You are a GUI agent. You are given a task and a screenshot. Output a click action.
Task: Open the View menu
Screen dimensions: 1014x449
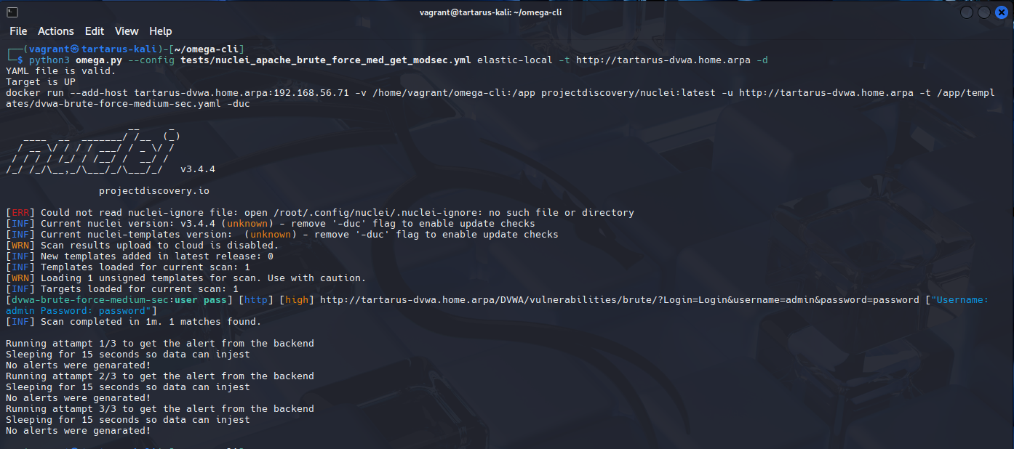click(x=127, y=31)
